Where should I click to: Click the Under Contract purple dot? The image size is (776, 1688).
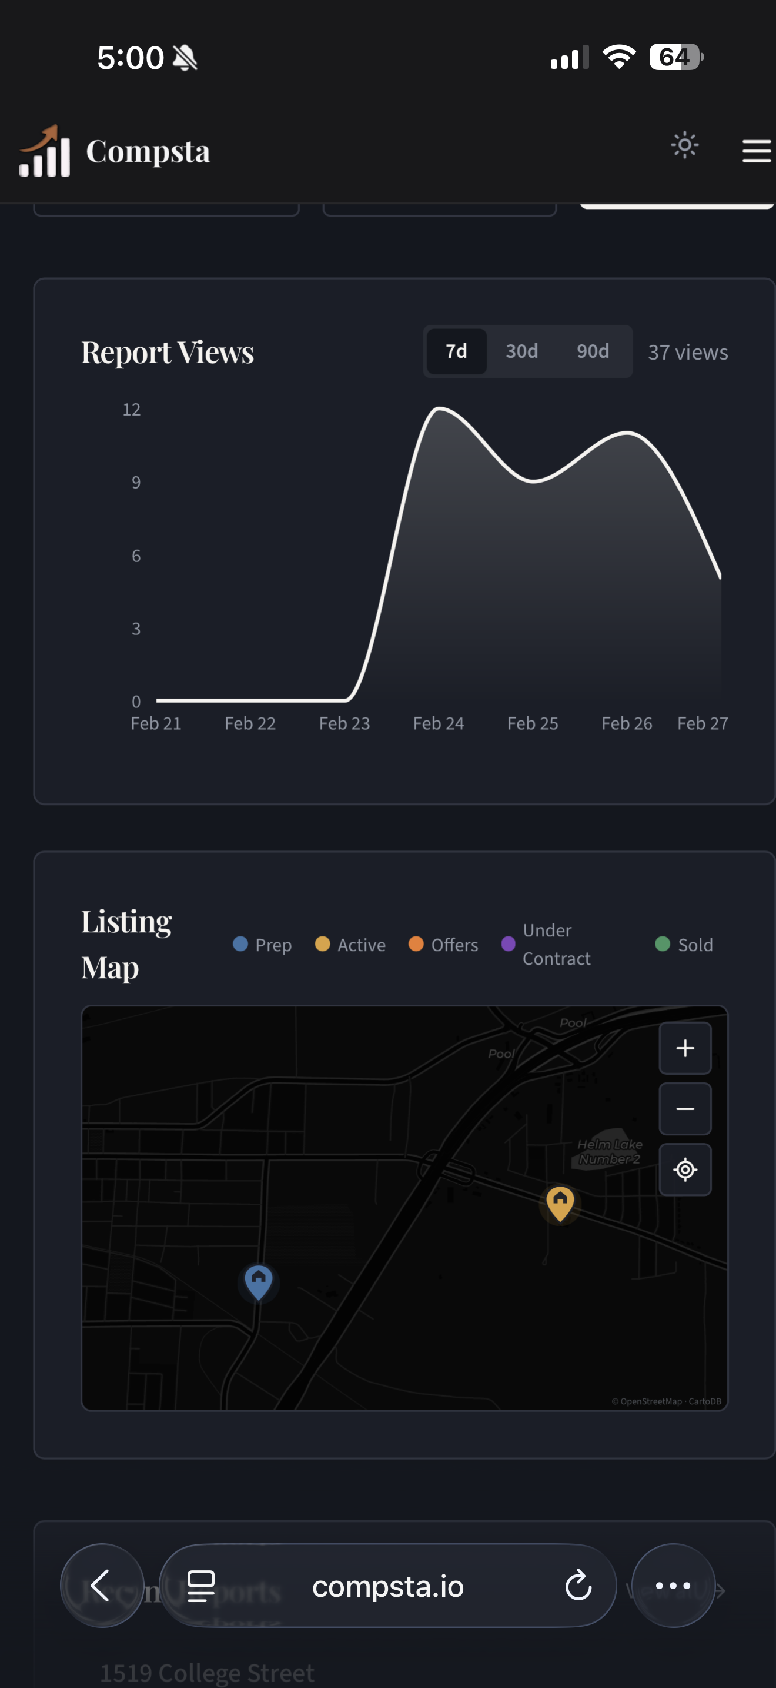tap(509, 943)
